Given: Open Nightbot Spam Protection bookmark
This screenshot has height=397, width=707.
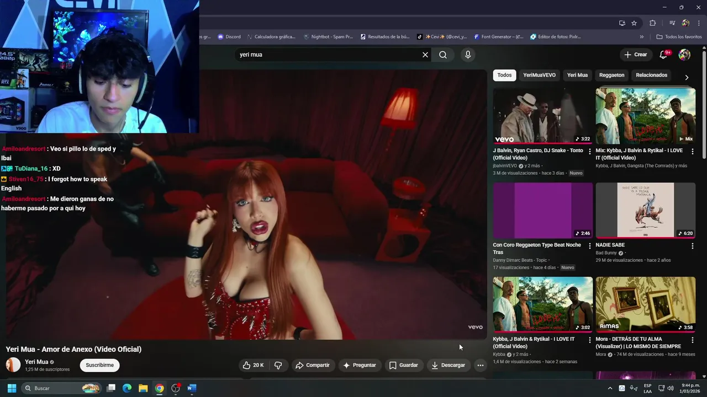Looking at the screenshot, I should point(328,37).
